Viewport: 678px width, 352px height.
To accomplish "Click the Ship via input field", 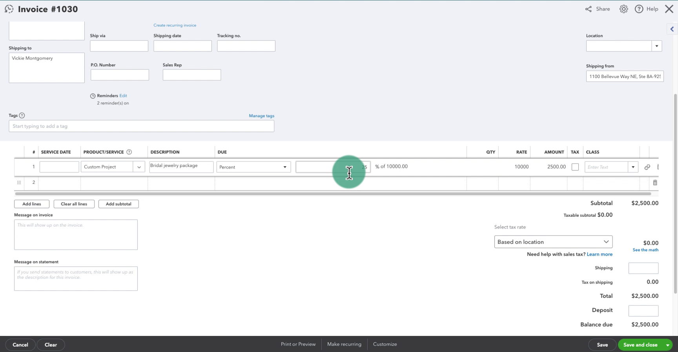I will tap(119, 46).
